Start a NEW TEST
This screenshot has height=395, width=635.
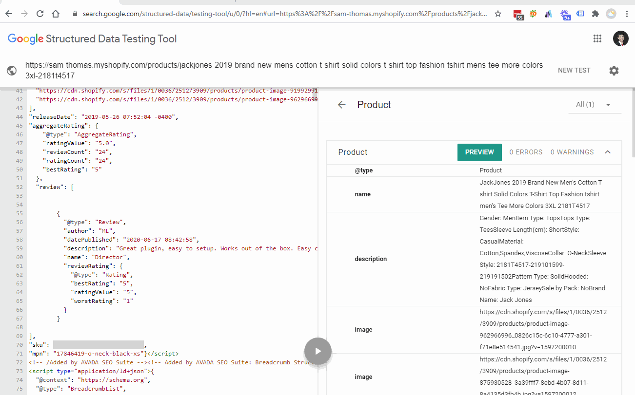click(x=574, y=70)
